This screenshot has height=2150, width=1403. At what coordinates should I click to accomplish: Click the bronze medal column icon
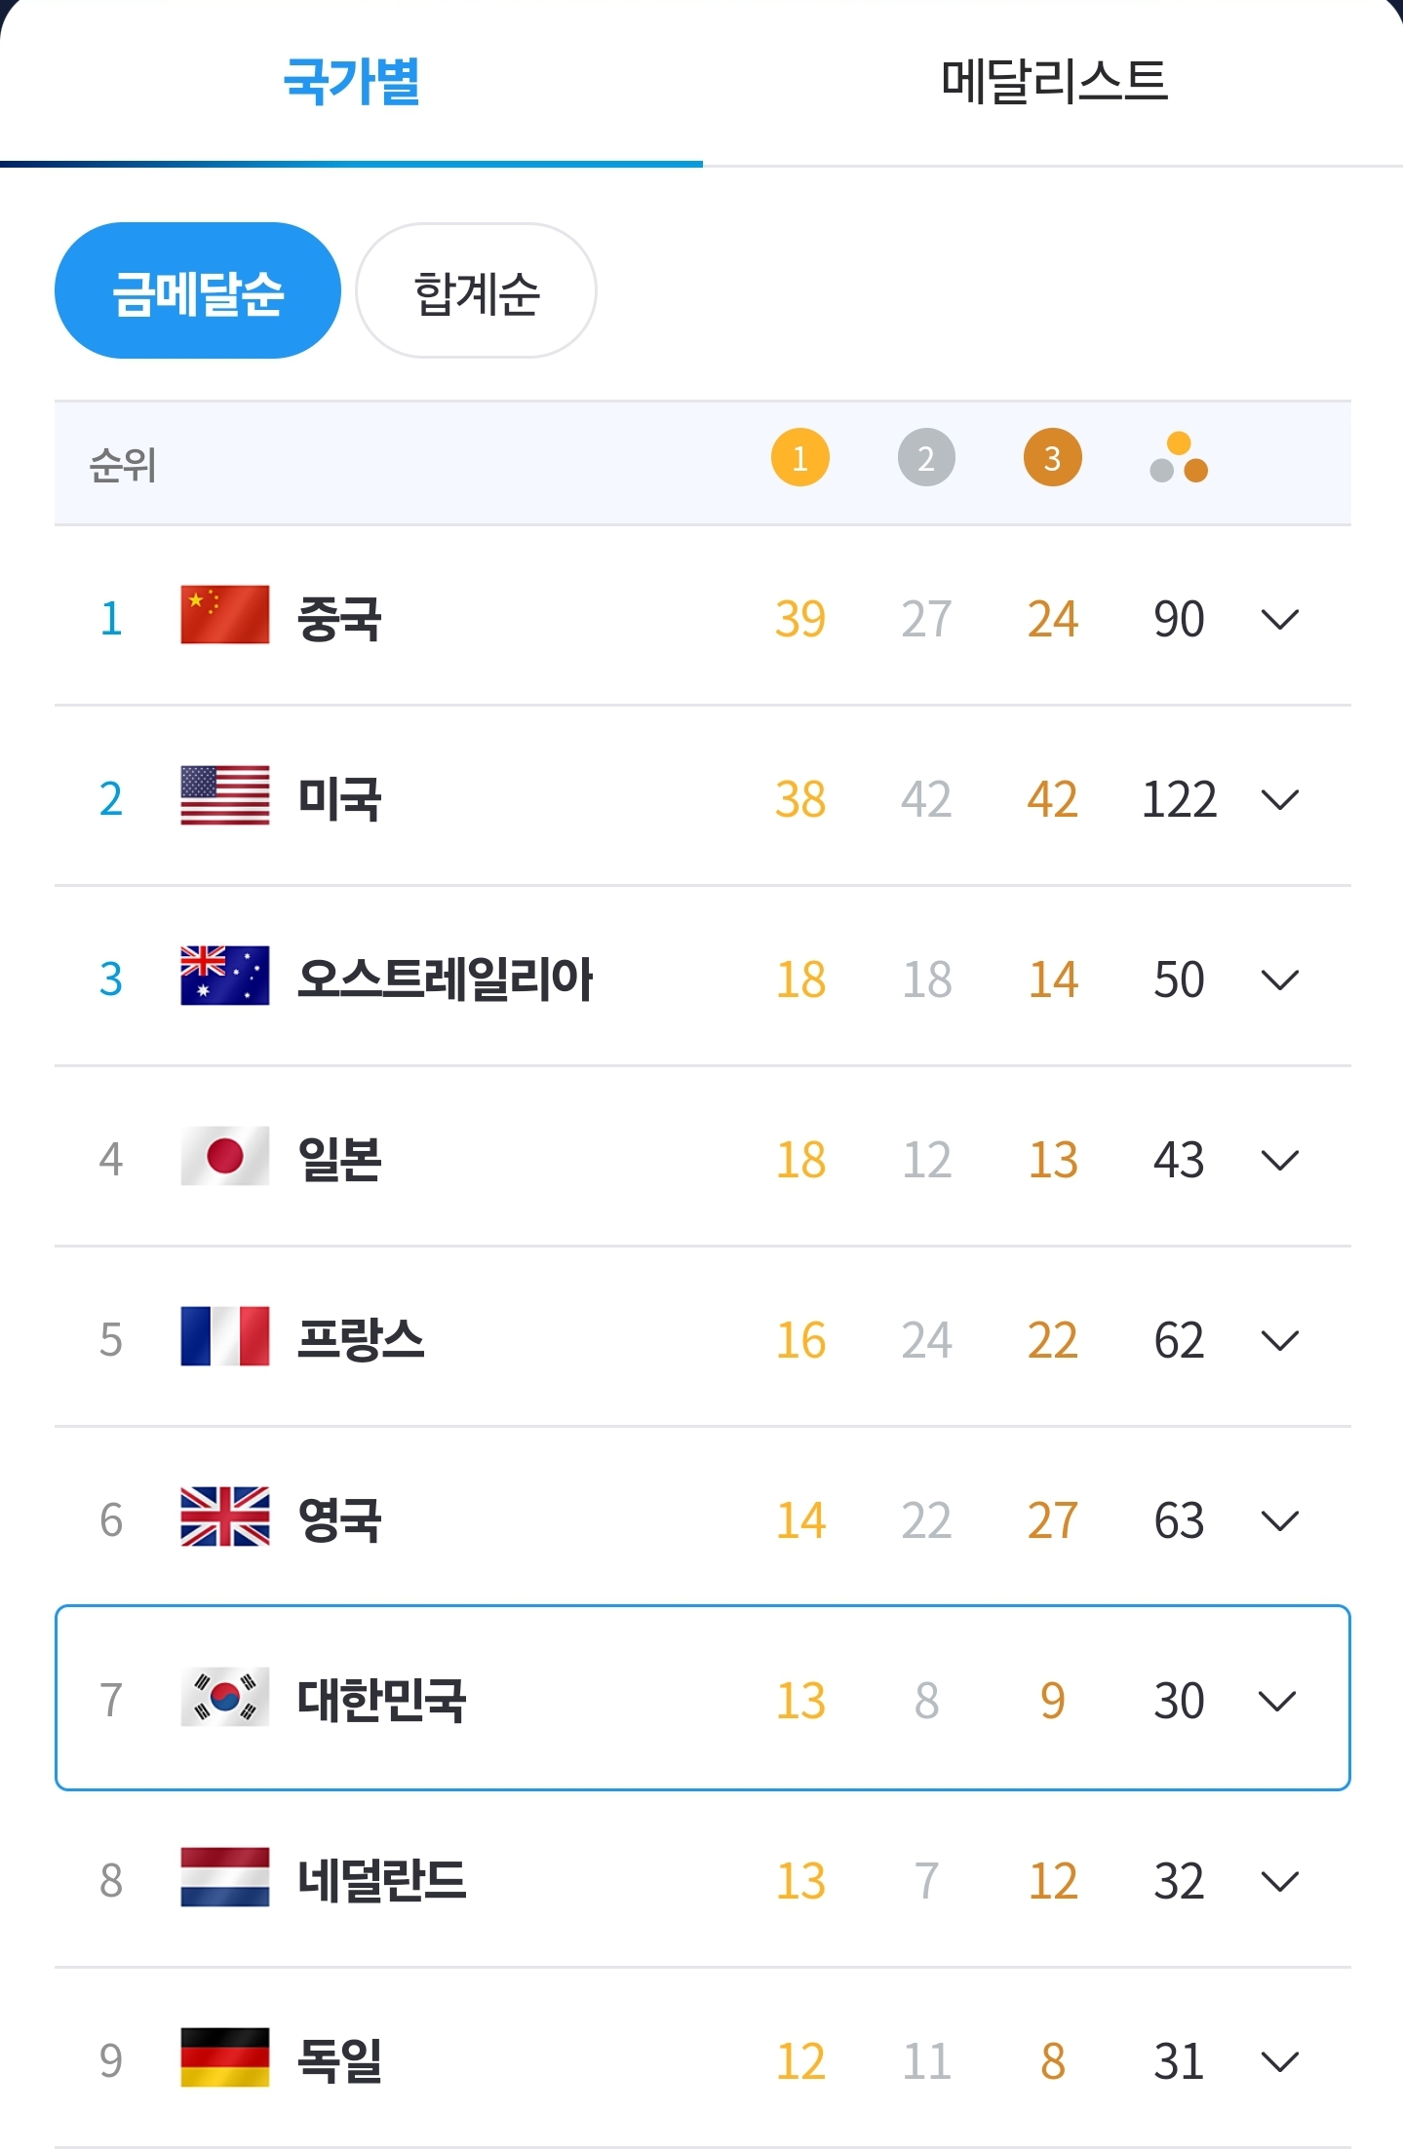1052,457
